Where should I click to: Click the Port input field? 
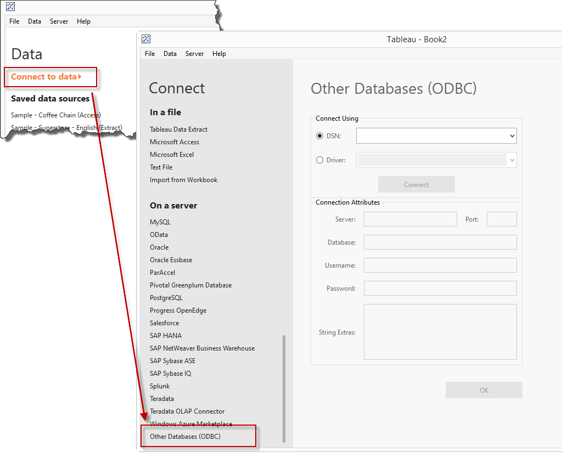(x=502, y=219)
